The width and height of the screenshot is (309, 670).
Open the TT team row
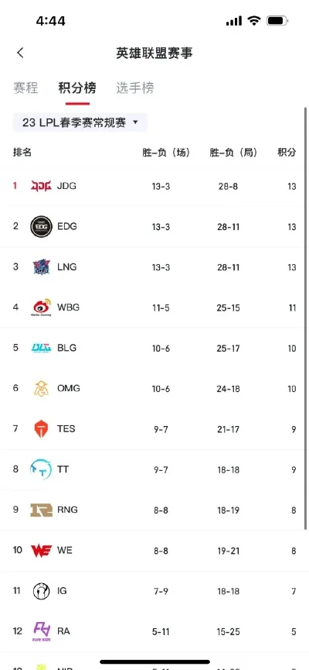point(154,469)
